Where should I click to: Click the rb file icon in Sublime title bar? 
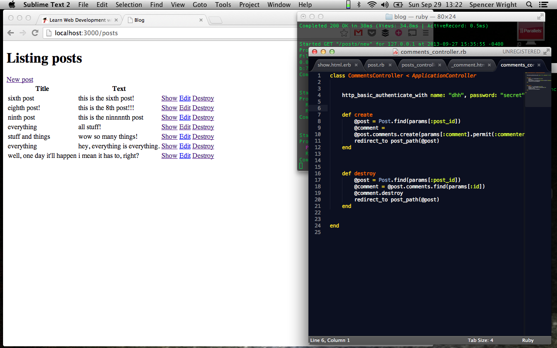pos(396,52)
